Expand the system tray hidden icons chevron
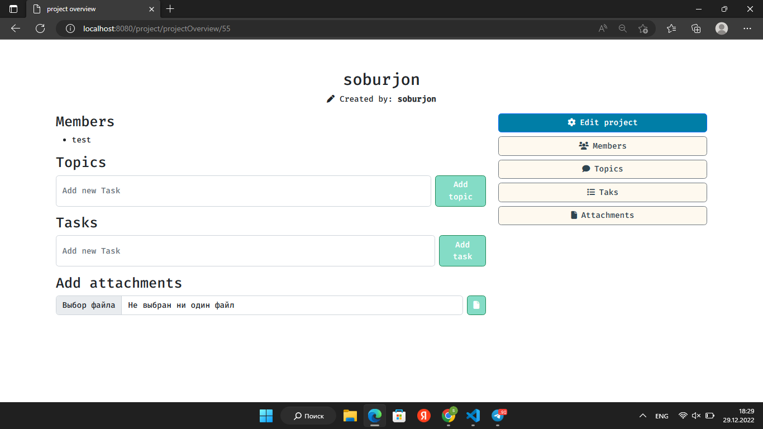 point(643,416)
